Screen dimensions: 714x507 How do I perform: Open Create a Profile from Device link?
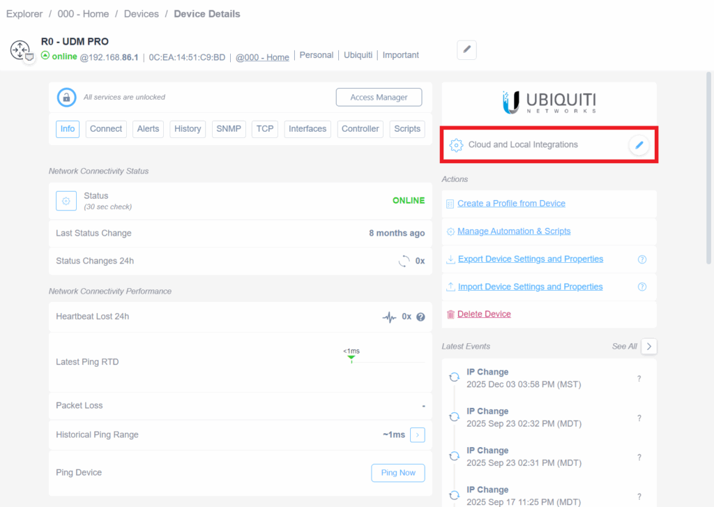(511, 204)
